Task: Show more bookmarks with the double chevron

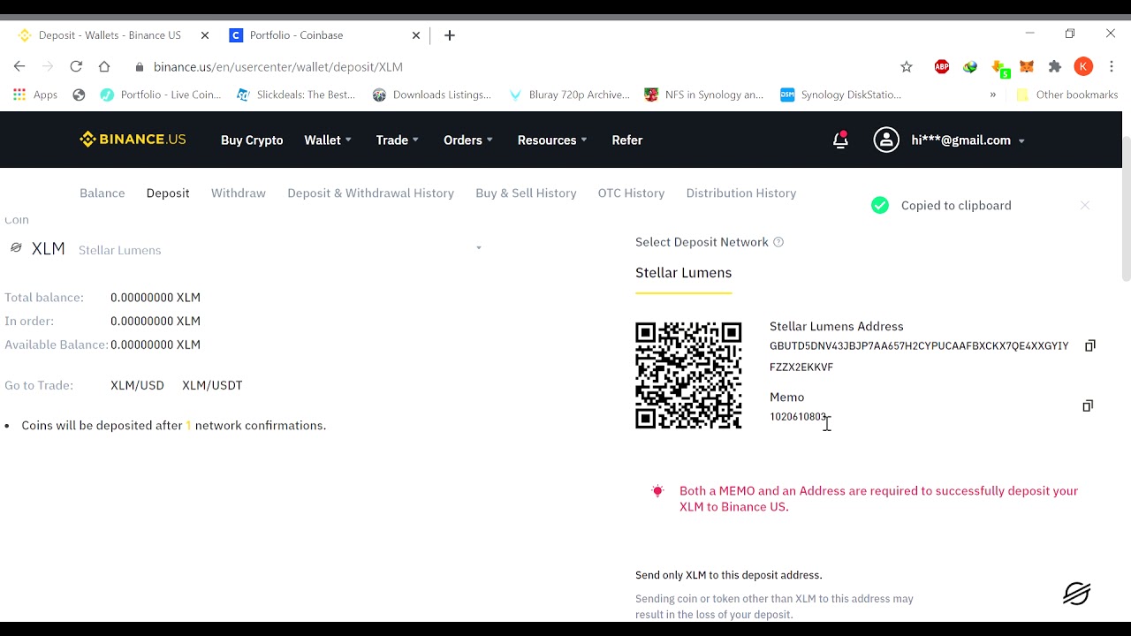Action: click(993, 95)
